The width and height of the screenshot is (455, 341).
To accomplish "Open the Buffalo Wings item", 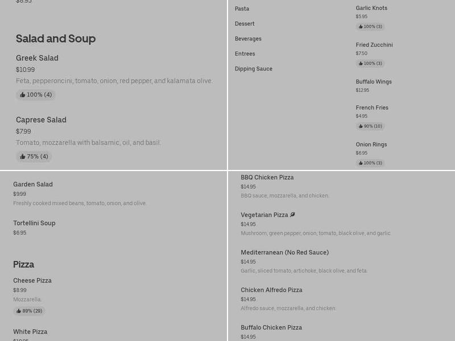I will coord(374,82).
